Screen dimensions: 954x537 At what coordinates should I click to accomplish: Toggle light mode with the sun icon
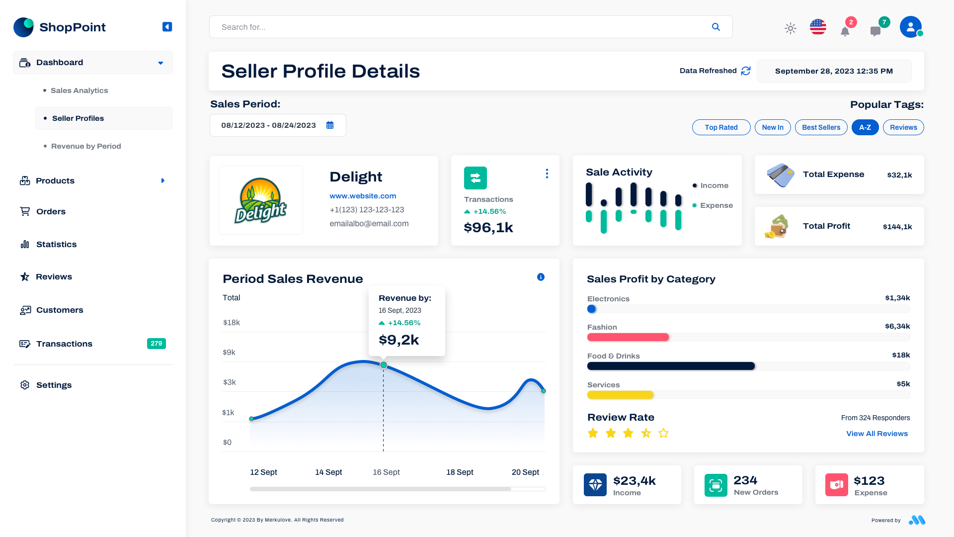tap(790, 29)
